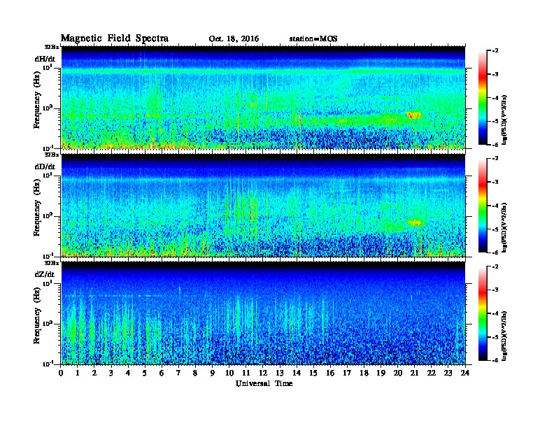Click the hour '20' tick label
554x428 pixels.
click(398, 373)
